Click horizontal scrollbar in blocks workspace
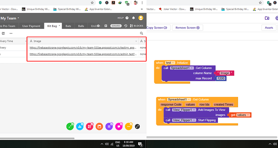Viewport: 278px width, 148px height. 212,137
